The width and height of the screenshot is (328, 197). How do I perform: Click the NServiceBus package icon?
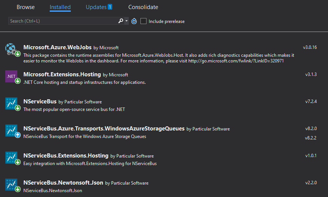[x=11, y=103]
